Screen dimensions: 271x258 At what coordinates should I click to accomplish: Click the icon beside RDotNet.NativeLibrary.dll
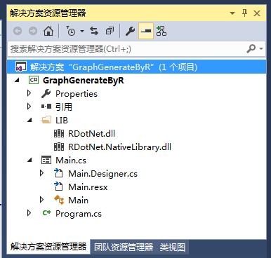(59, 147)
